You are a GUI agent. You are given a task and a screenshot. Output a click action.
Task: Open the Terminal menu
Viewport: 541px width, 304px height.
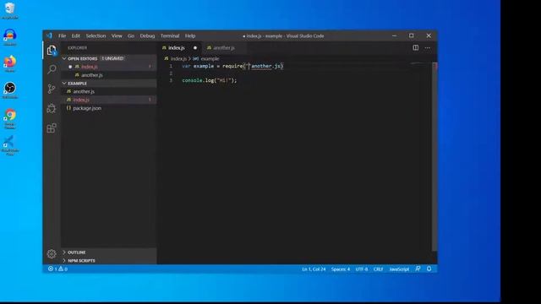click(x=170, y=35)
